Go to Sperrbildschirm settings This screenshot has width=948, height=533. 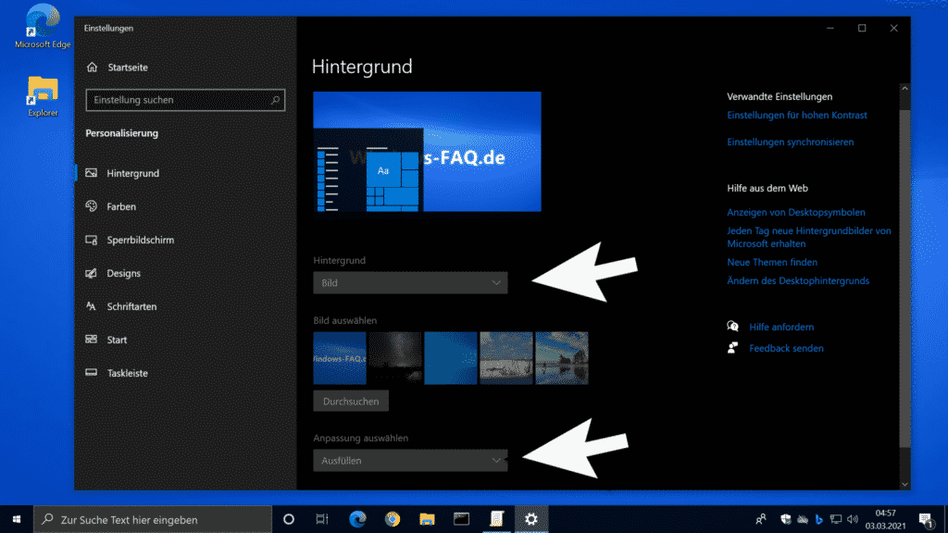141,240
